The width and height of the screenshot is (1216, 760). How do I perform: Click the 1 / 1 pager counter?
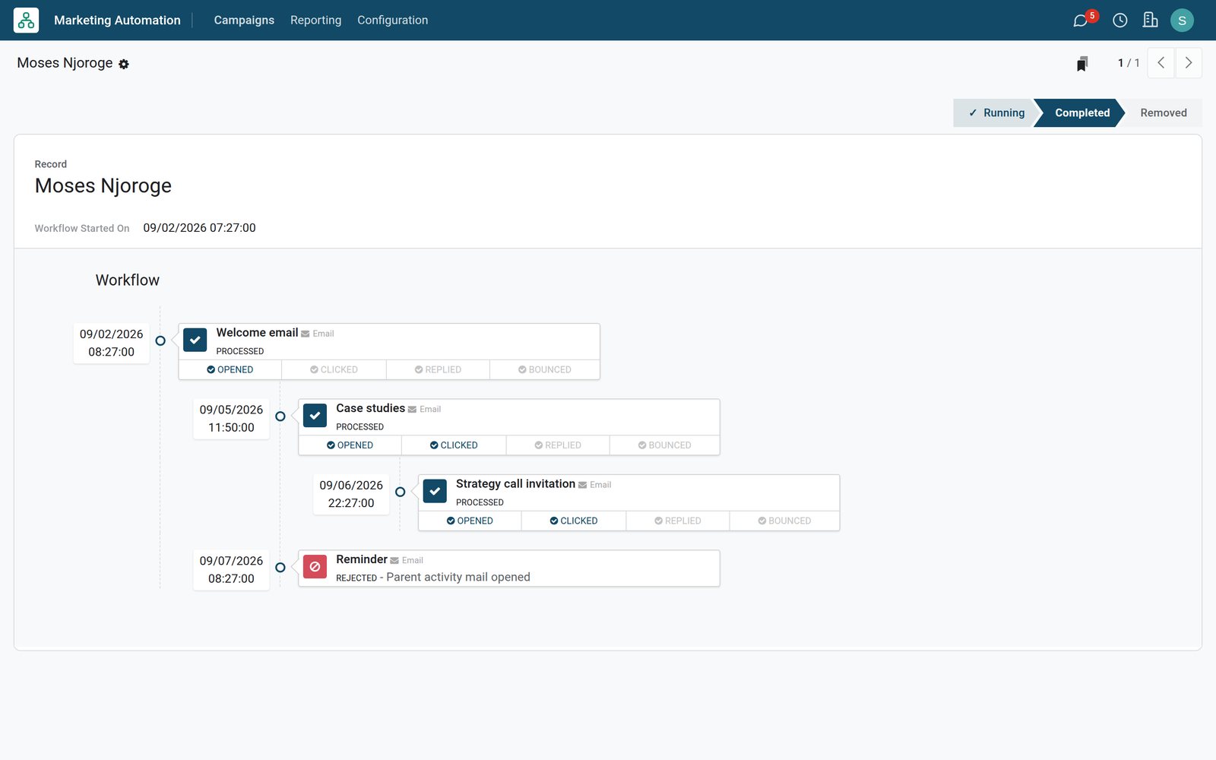pyautogui.click(x=1129, y=63)
